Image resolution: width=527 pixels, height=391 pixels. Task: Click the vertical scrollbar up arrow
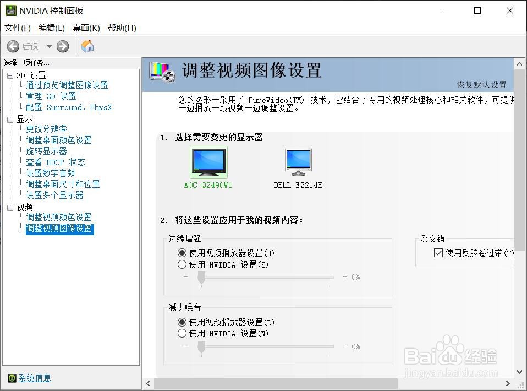pyautogui.click(x=520, y=63)
